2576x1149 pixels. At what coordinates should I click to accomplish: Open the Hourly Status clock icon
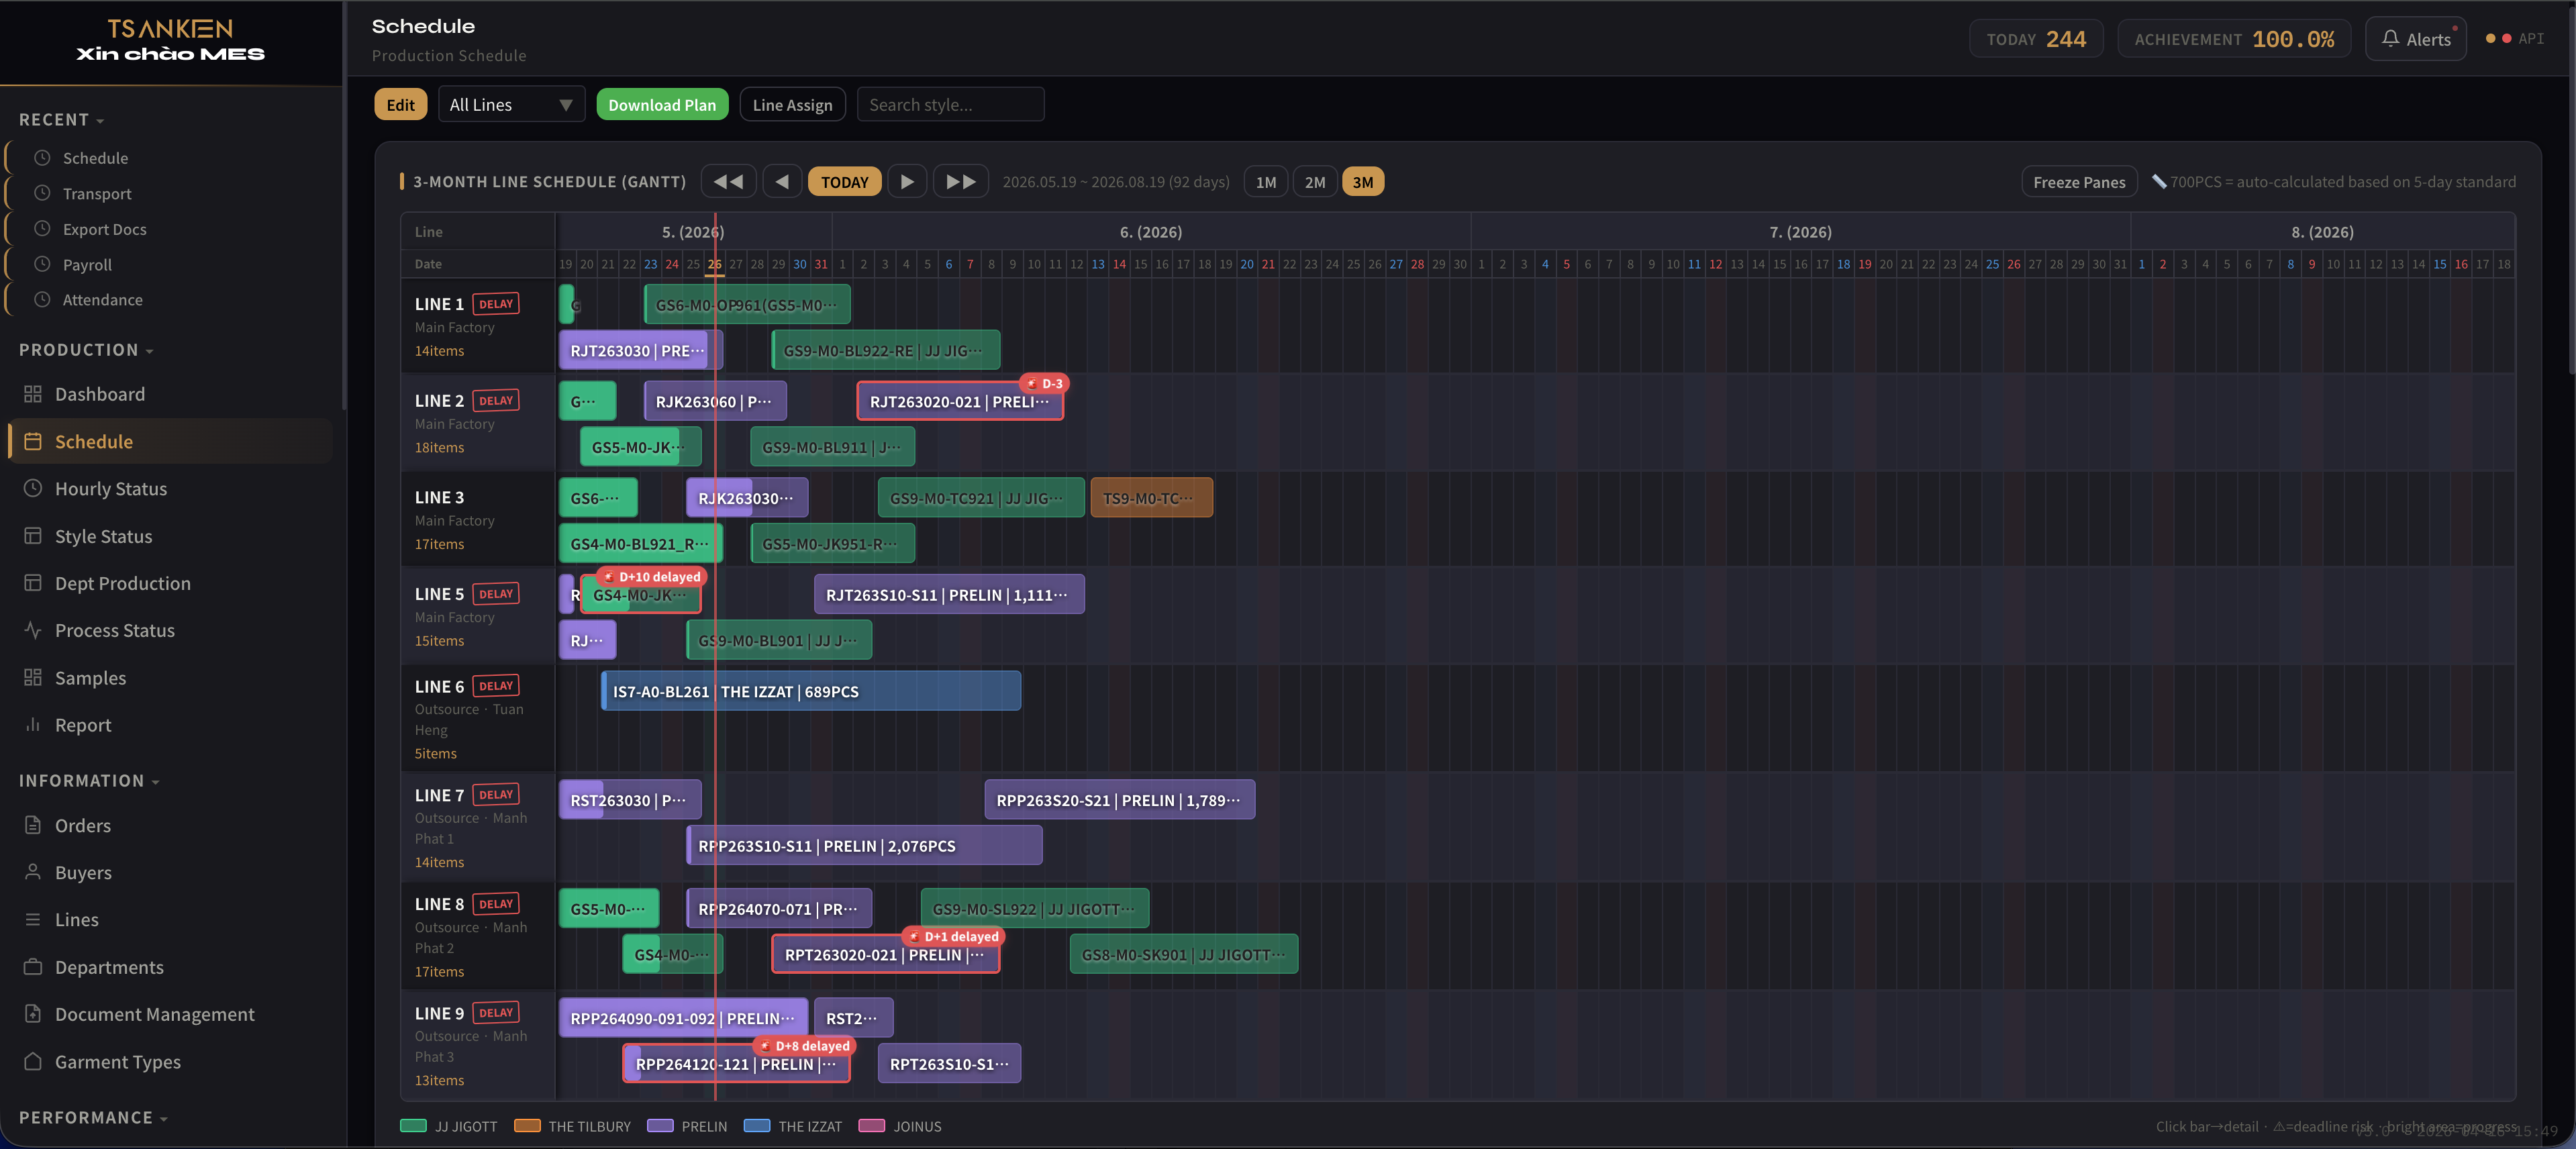tap(33, 488)
